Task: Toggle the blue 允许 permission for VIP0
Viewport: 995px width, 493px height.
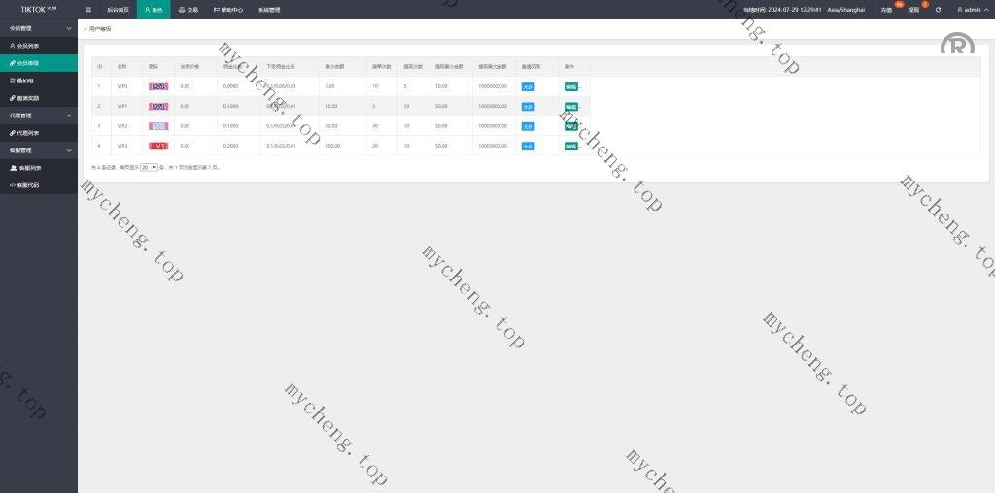Action: [528, 86]
